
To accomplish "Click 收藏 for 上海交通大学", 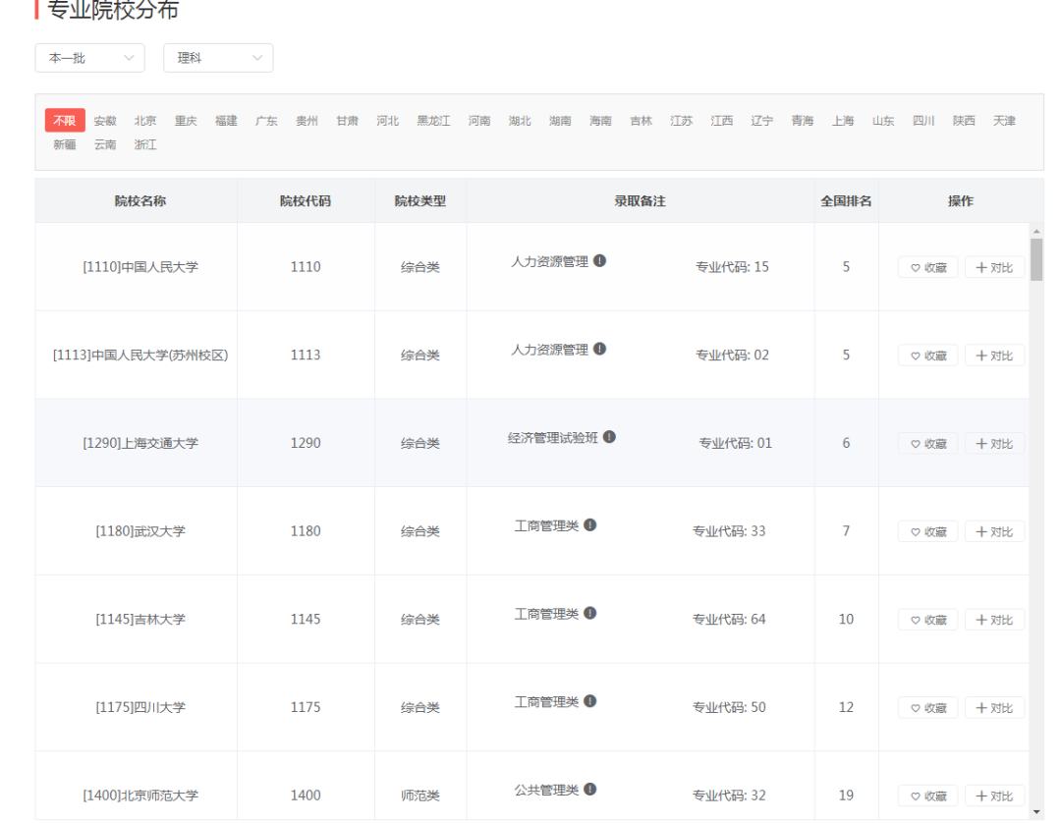I will coord(927,444).
